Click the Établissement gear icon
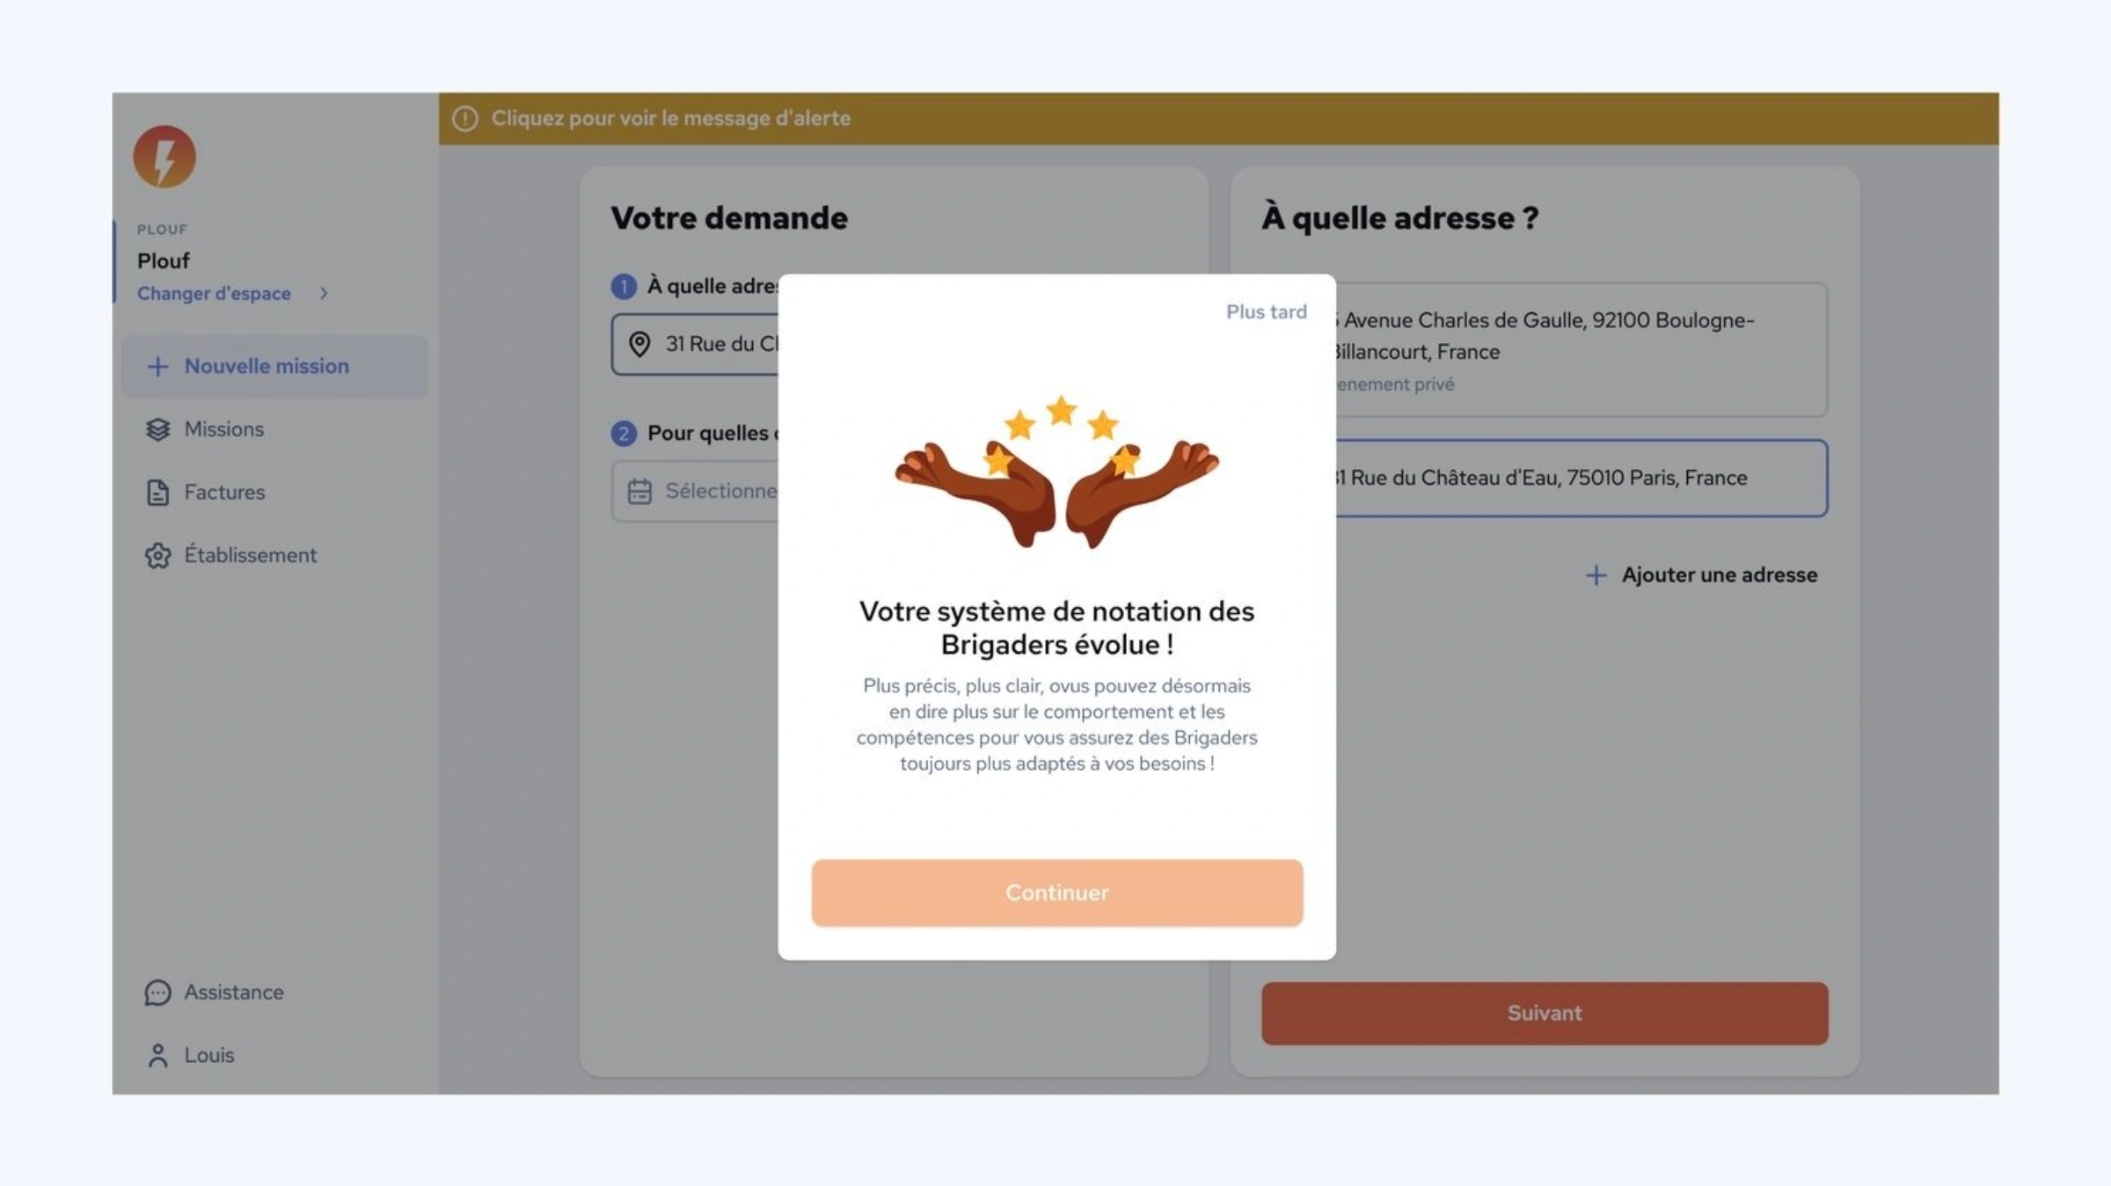This screenshot has width=2111, height=1186. tap(157, 555)
